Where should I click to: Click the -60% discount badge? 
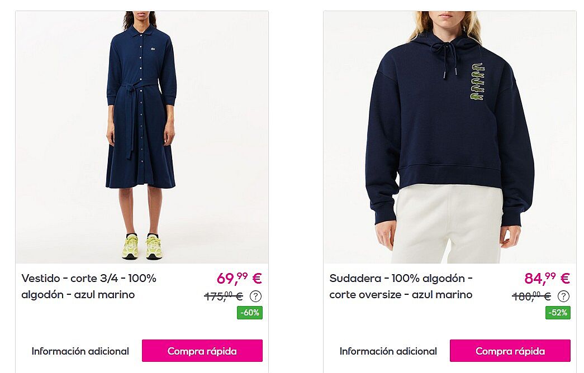250,313
